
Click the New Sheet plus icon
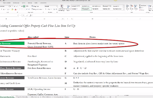click(x=110, y=97)
